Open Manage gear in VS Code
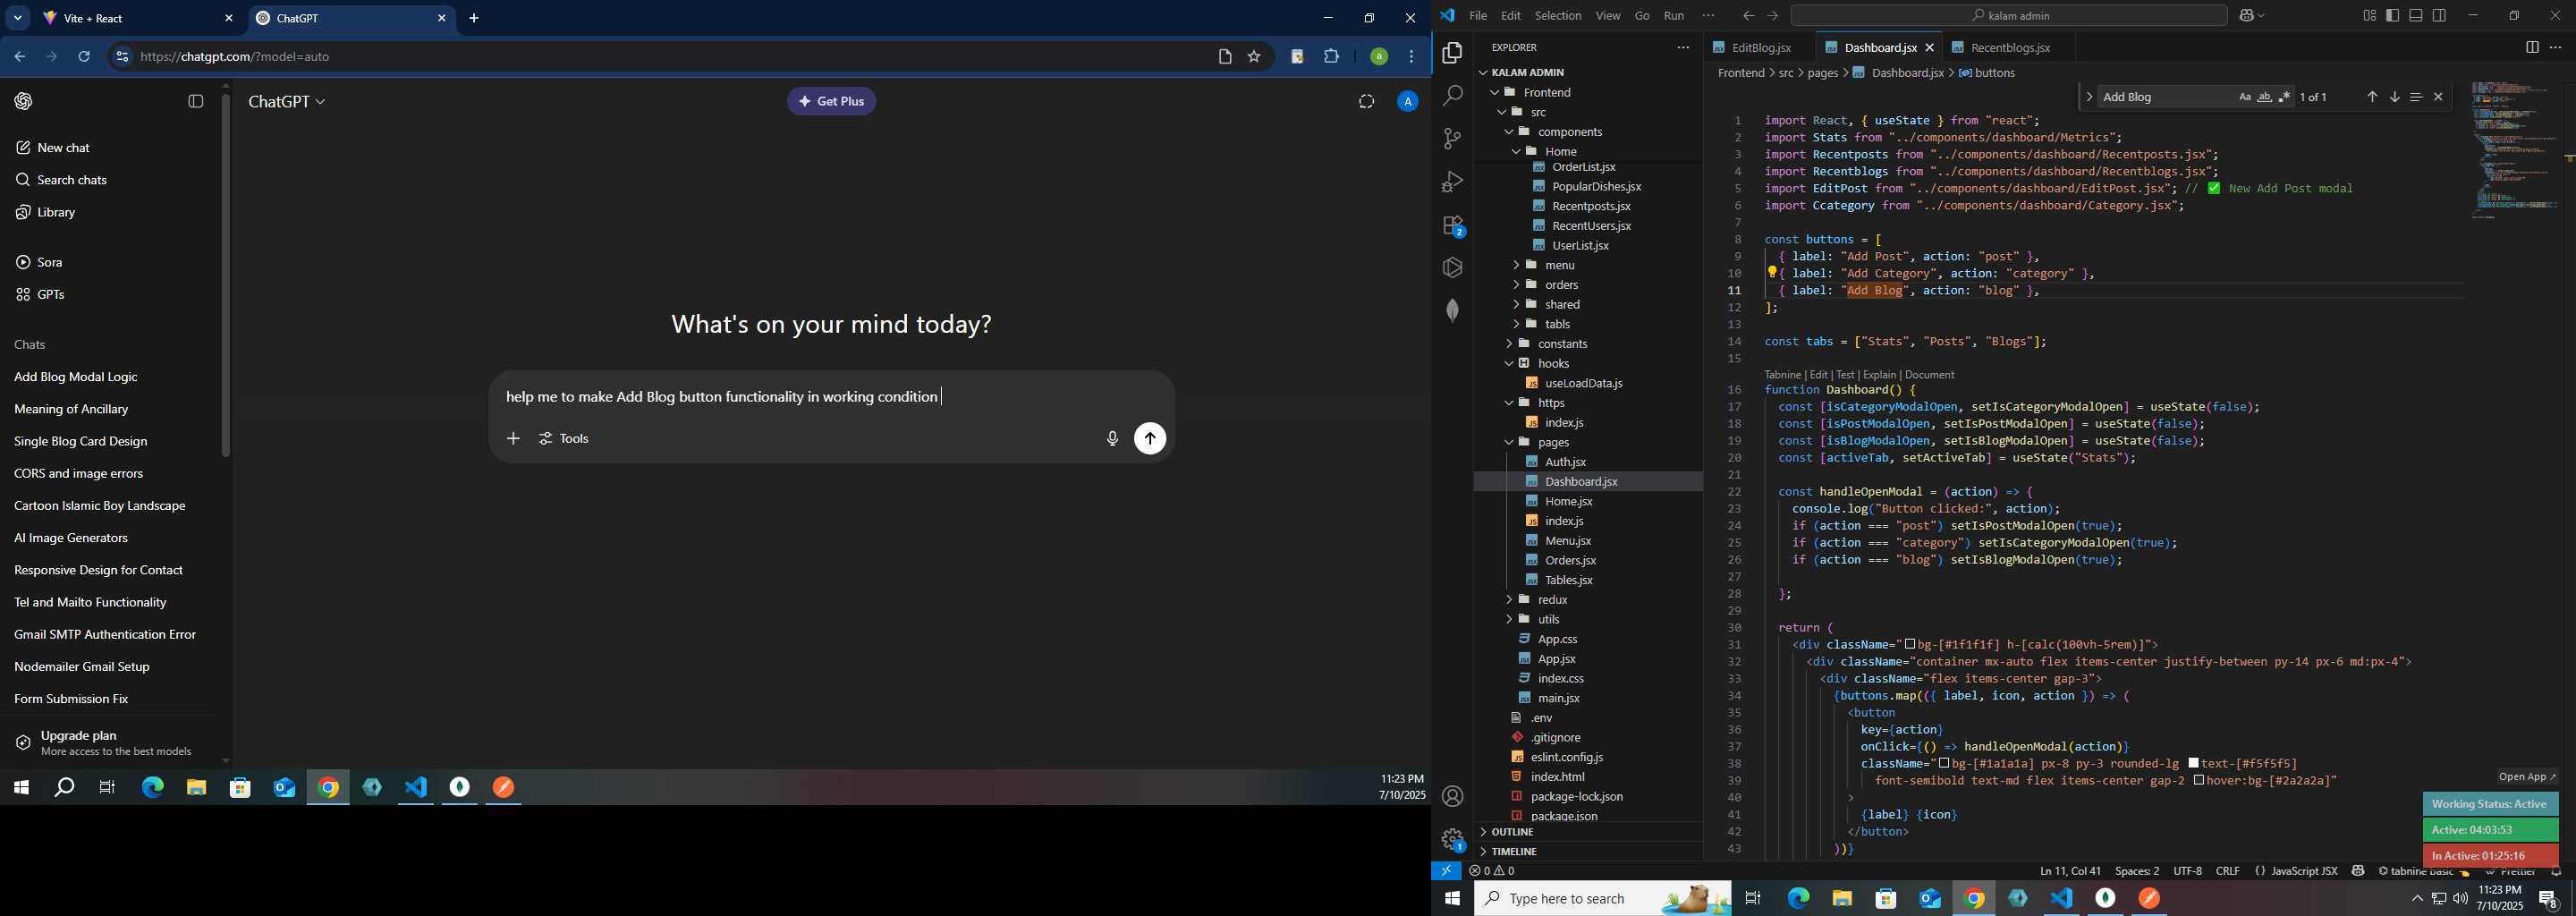This screenshot has width=2576, height=916. click(1452, 839)
